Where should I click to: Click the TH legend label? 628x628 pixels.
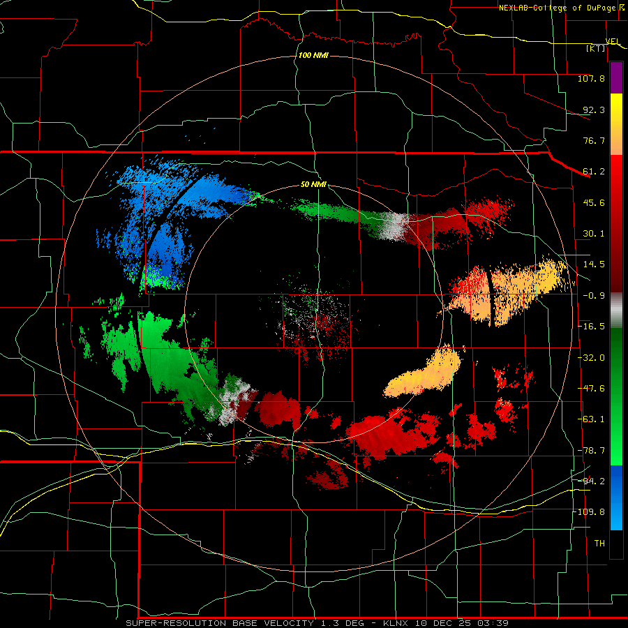point(599,543)
